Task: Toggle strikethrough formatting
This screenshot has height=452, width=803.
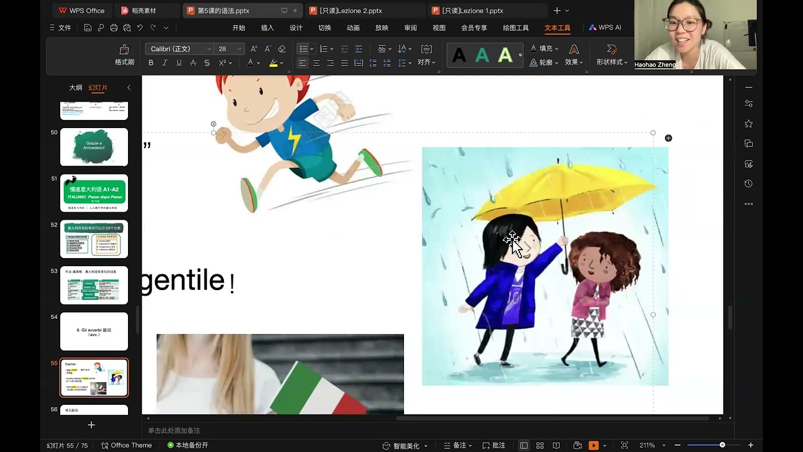Action: (x=193, y=63)
